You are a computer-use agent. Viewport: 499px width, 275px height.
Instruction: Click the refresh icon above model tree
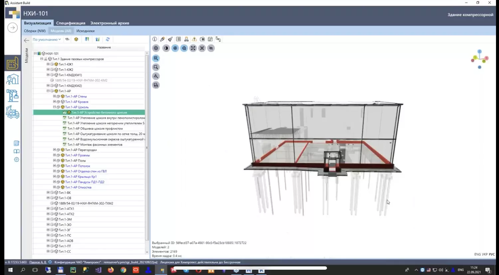click(108, 39)
